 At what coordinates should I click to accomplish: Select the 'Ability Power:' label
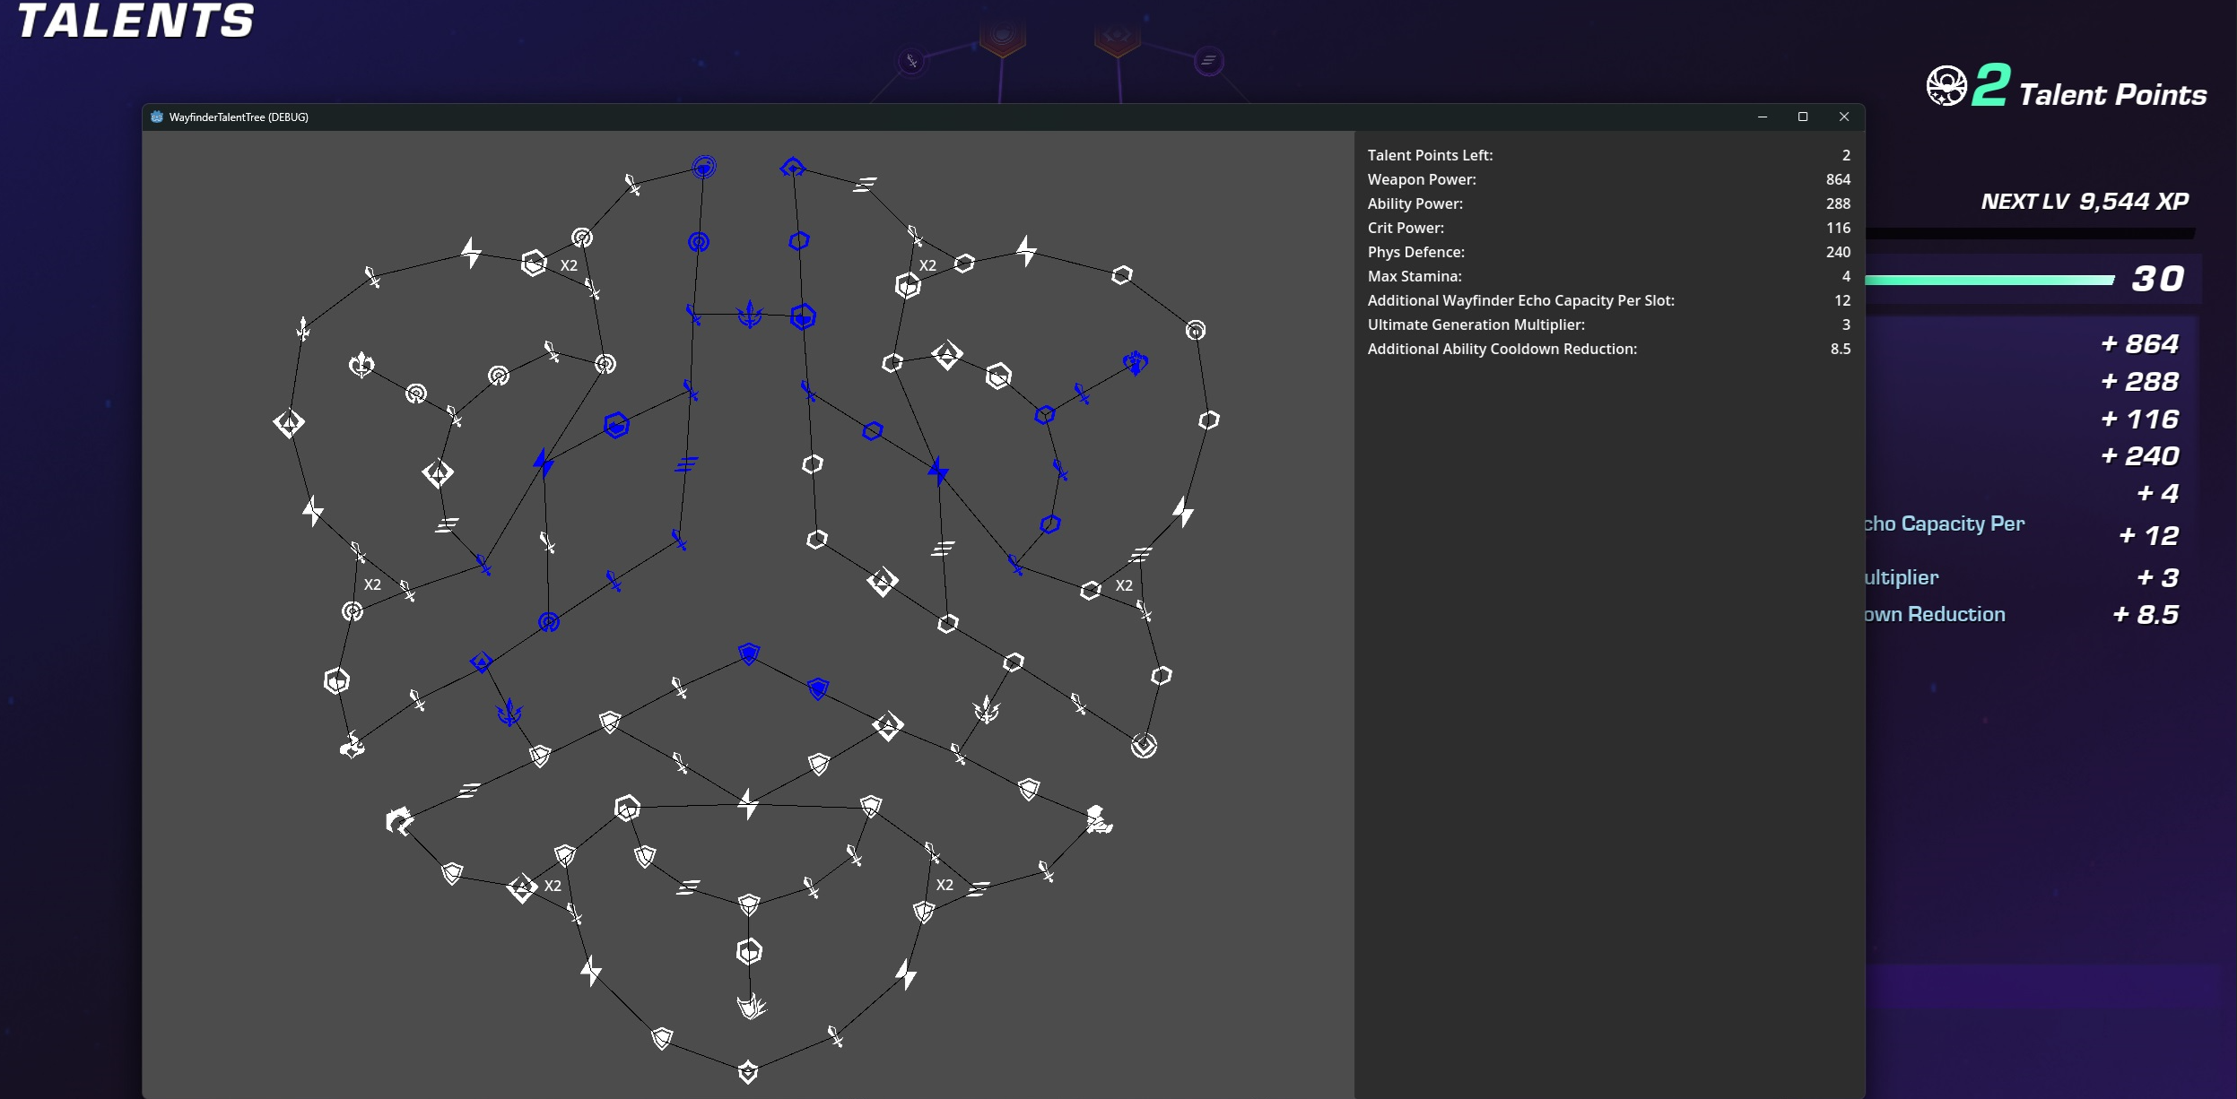1414,203
